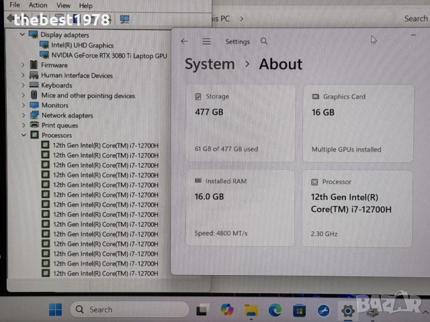Open the Help menu in Device Manager

tap(86, 5)
